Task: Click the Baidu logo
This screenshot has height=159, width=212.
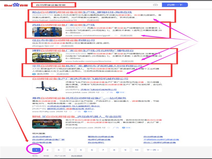Action: [16, 5]
